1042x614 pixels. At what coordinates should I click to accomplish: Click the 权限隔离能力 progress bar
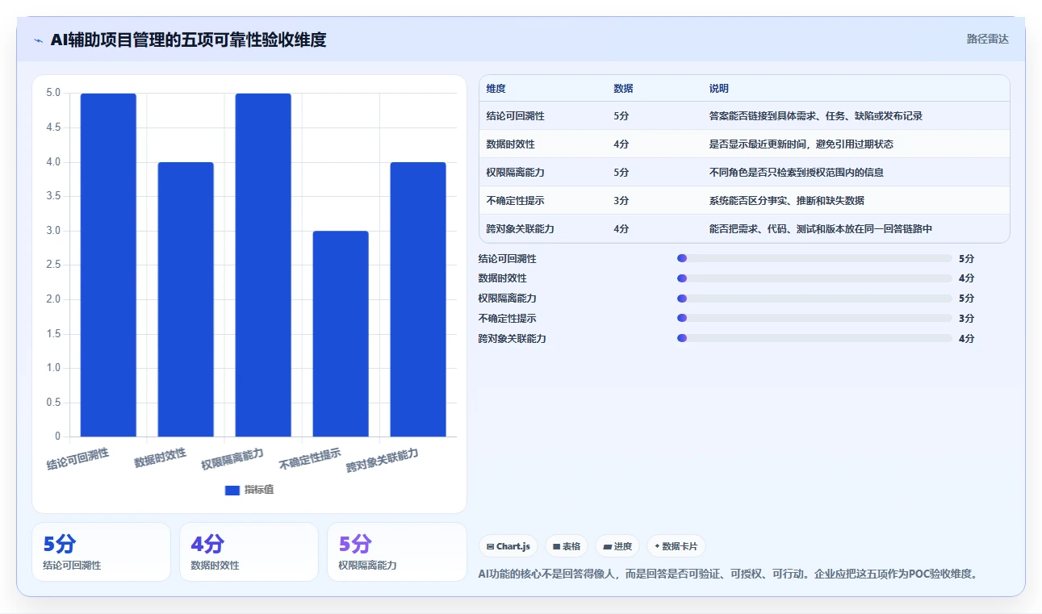click(814, 299)
